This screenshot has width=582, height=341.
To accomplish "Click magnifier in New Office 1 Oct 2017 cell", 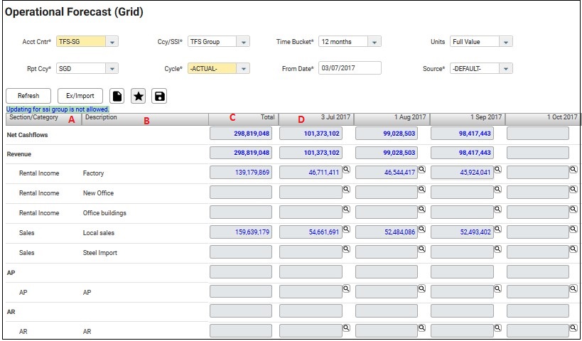I will pyautogui.click(x=573, y=190).
